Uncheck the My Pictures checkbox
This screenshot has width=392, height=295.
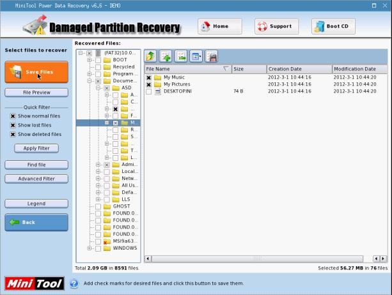click(148, 85)
